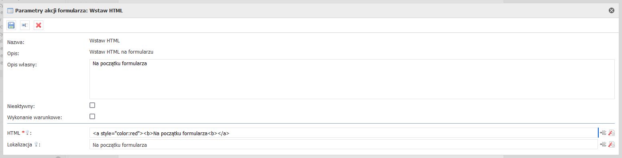Click the form table icon in title bar
Viewport: 622px width, 158px height.
(x=10, y=11)
